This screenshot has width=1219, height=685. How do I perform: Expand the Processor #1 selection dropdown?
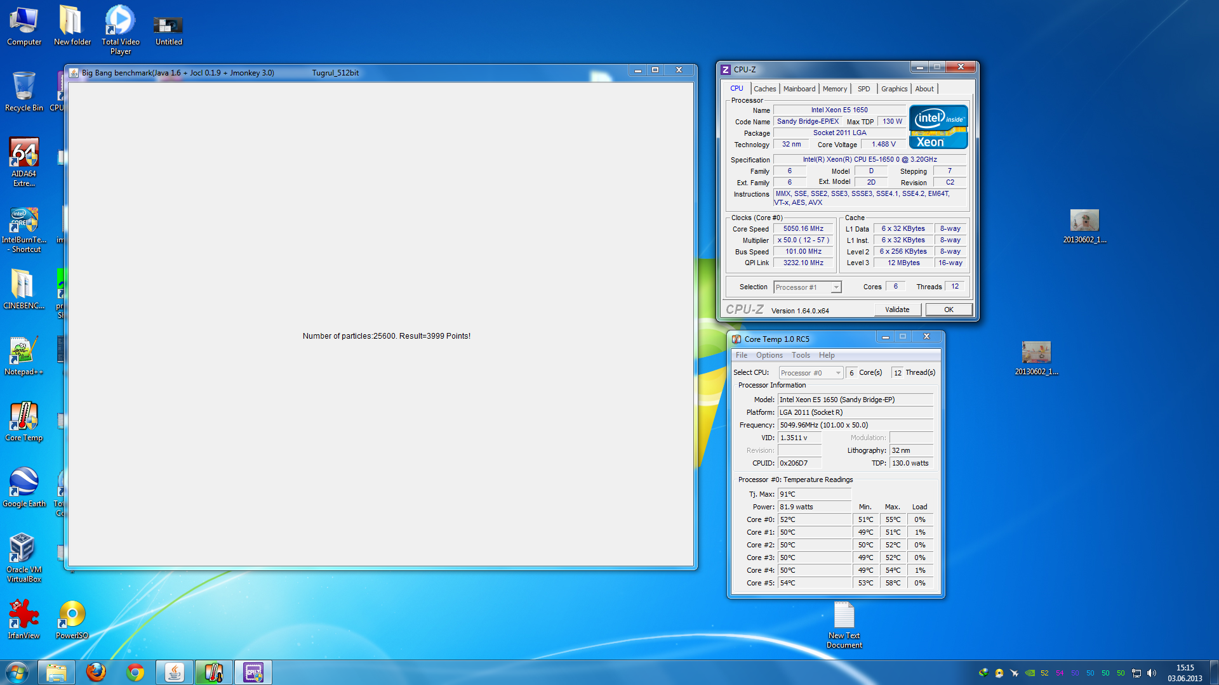click(836, 287)
